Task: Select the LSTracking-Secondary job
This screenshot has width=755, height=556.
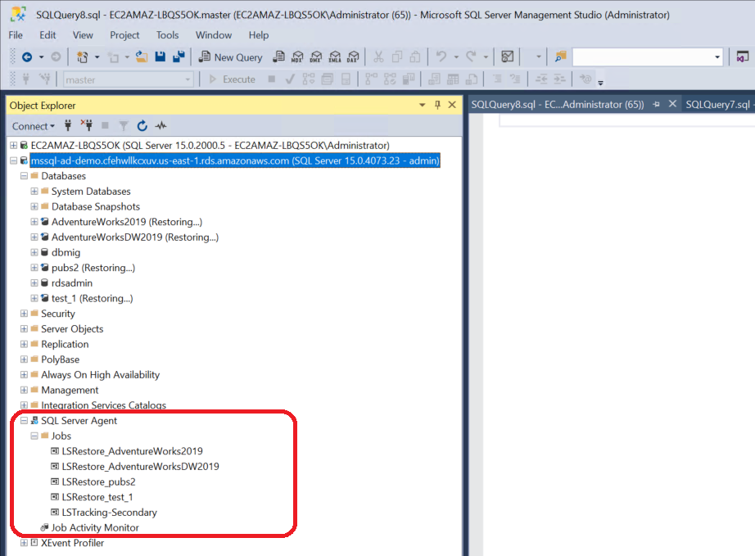Action: pos(109,513)
